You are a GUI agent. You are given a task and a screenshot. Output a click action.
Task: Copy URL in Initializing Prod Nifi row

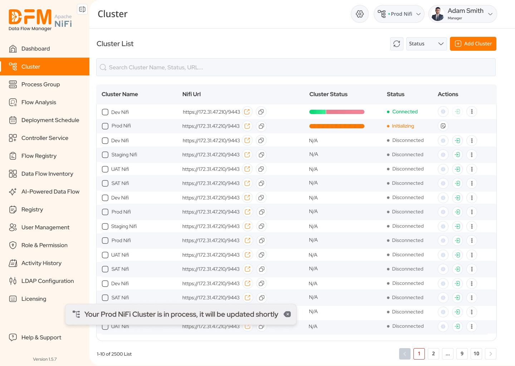[x=261, y=126]
